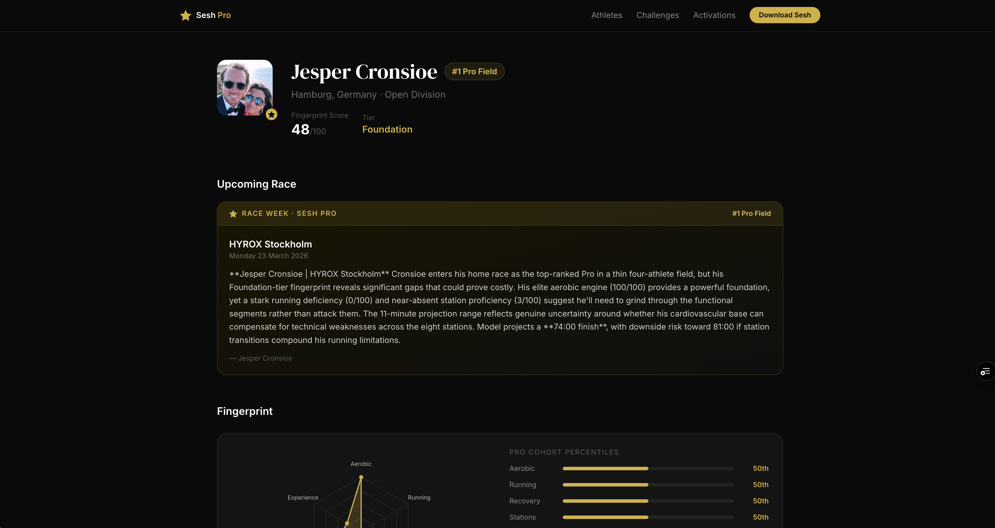The width and height of the screenshot is (995, 528).
Task: Open the Athletes navigation item
Action: point(606,15)
